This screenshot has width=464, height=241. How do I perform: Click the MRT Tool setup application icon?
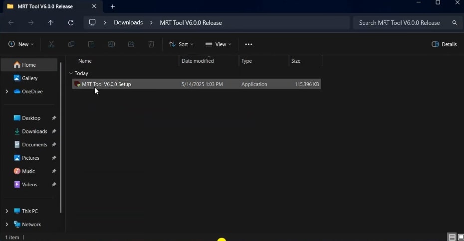pos(77,84)
